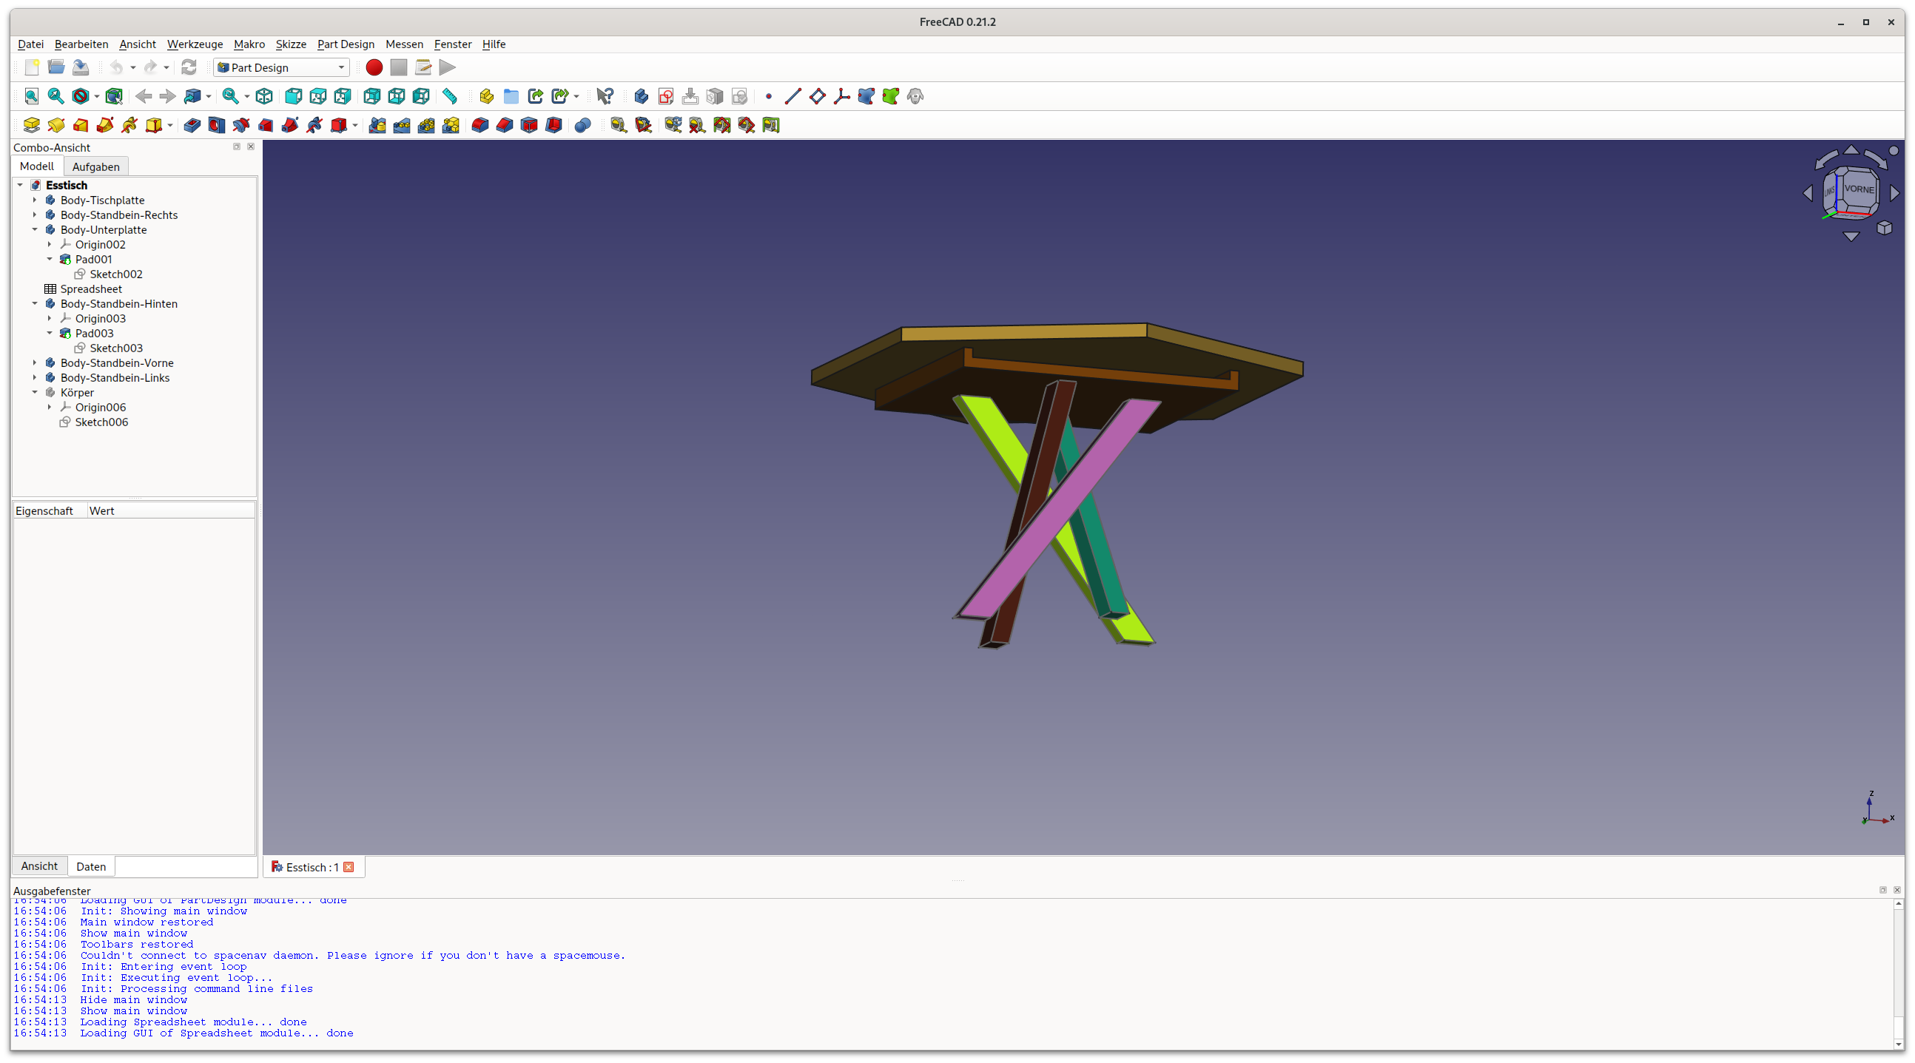Collapse the Body-Unterplatte tree node
The image size is (1915, 1063).
coord(34,230)
